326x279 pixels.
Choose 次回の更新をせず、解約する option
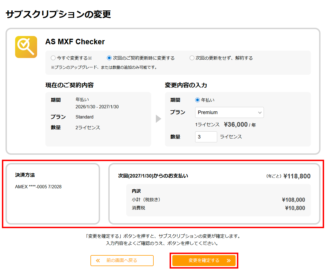[x=192, y=58]
